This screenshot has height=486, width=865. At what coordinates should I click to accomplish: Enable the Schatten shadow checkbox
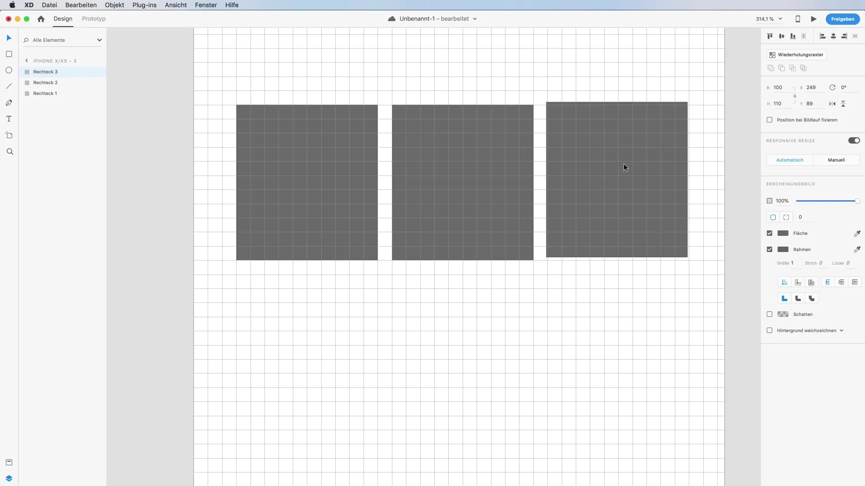pos(769,314)
